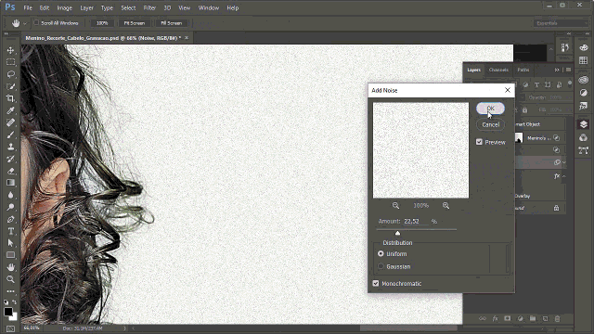Open the Adjustments panel icon
594x334 pixels.
tap(584, 93)
